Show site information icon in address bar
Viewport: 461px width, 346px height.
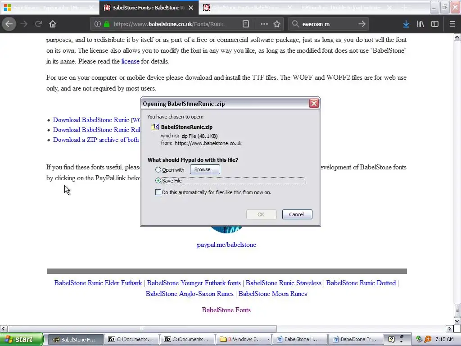(x=98, y=24)
